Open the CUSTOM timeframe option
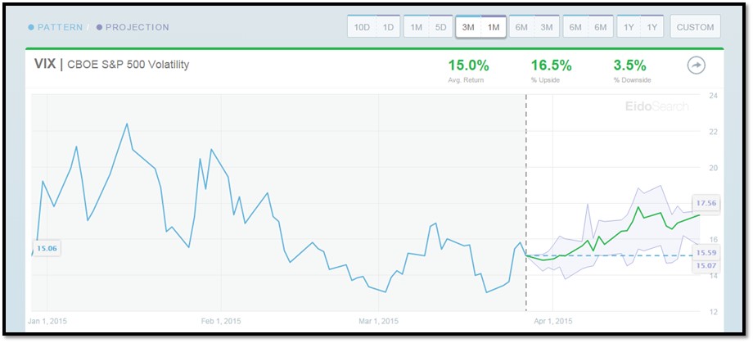The width and height of the screenshot is (753, 343). point(695,26)
